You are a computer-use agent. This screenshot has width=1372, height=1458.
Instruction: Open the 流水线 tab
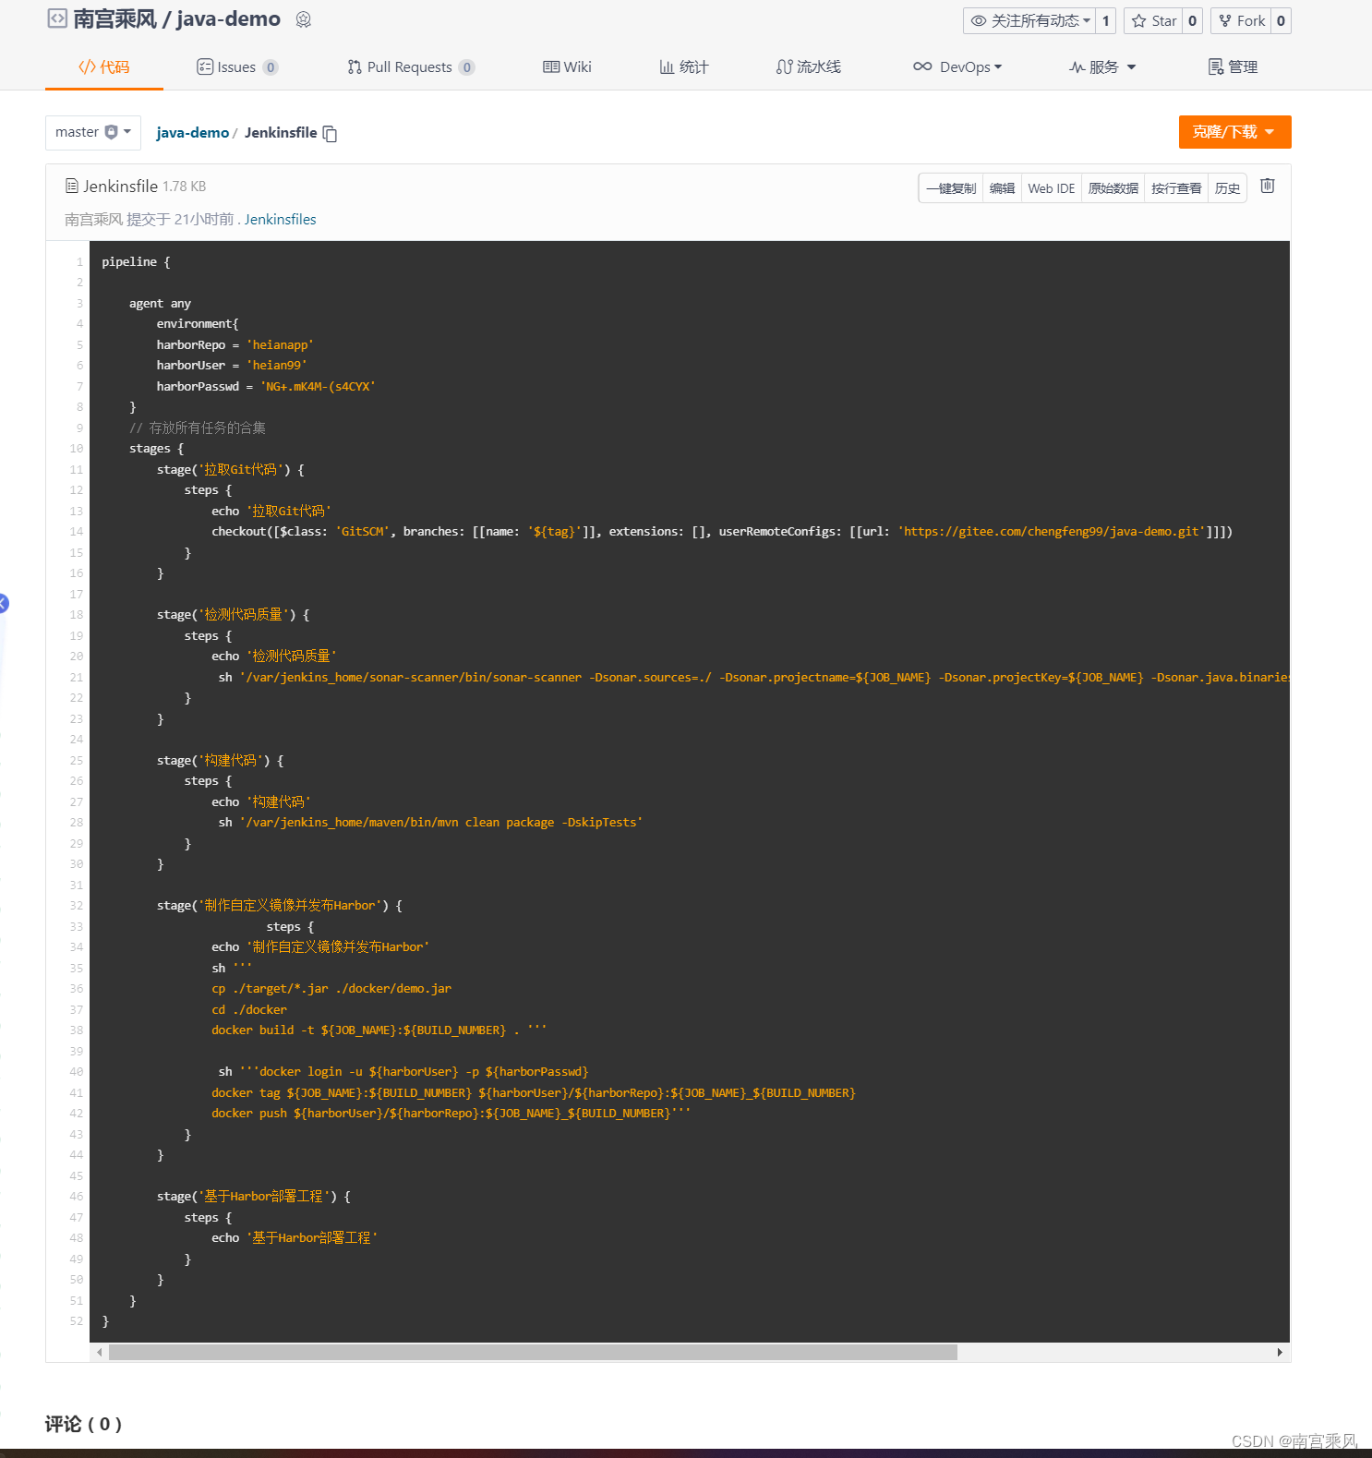[809, 66]
